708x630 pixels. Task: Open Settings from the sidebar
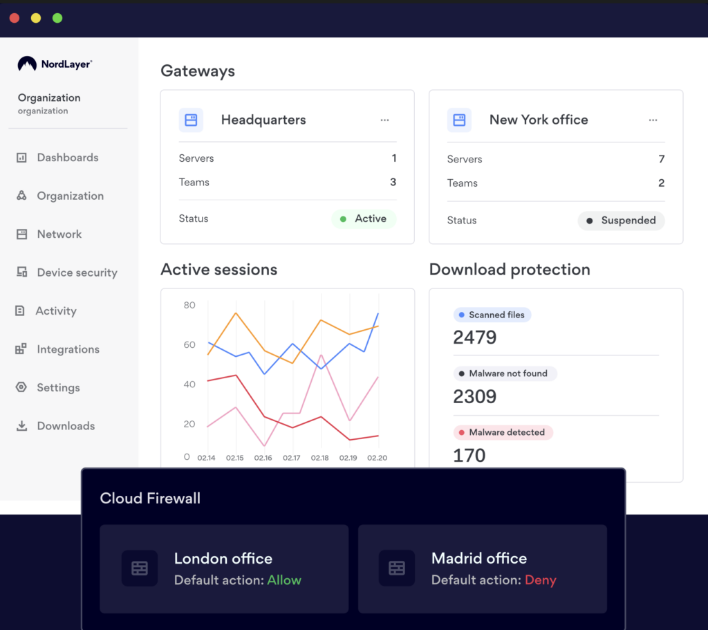point(22,388)
